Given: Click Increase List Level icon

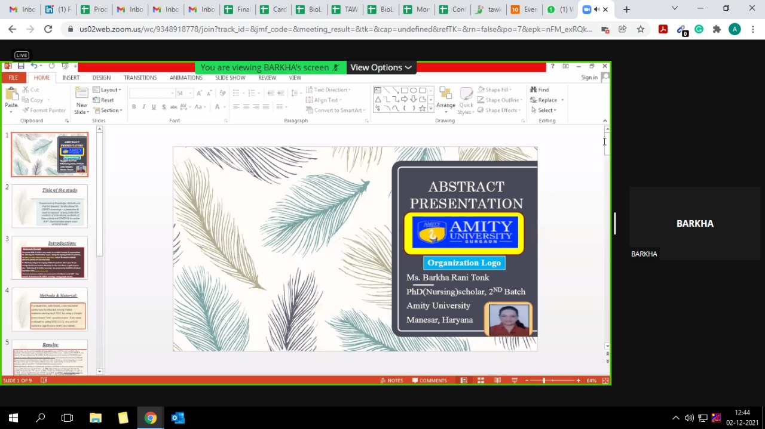Looking at the screenshot, I should [281, 93].
